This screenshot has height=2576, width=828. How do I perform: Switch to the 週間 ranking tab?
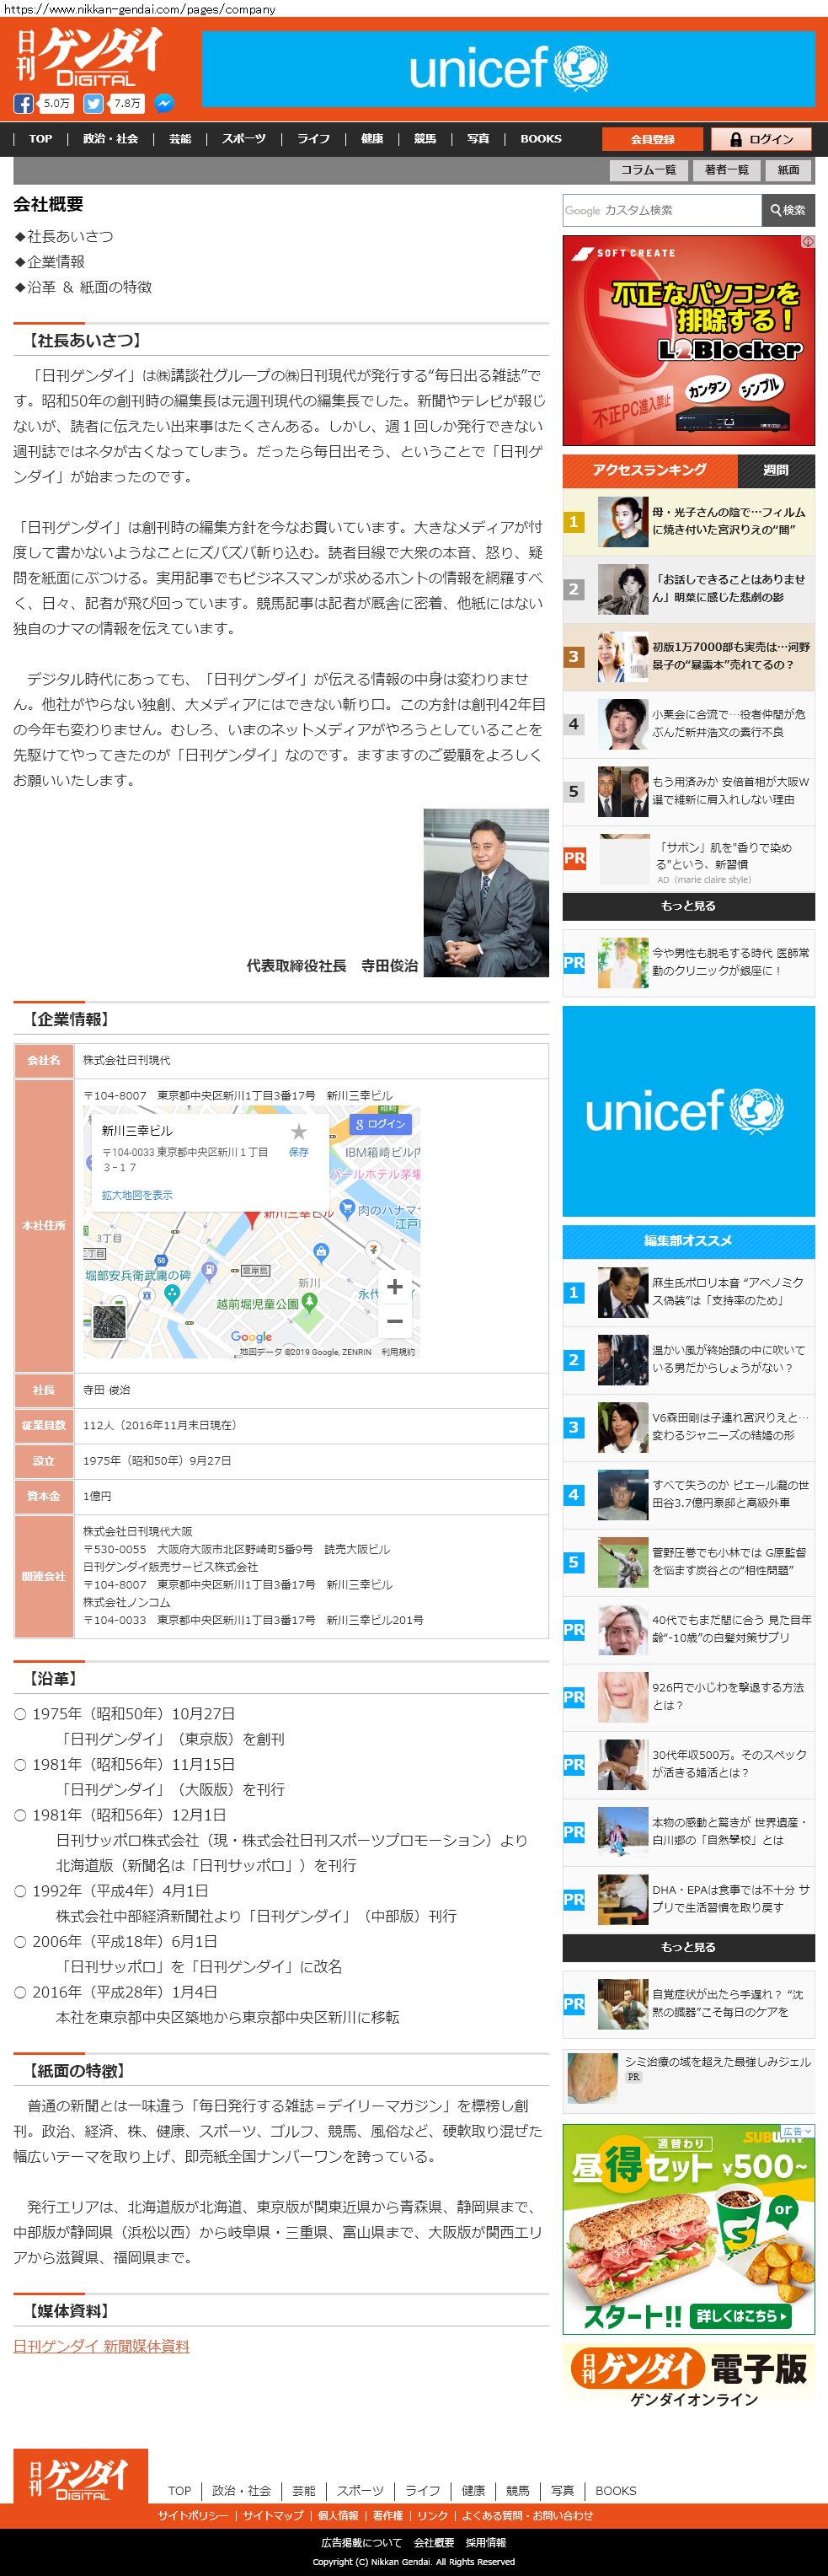pos(776,470)
